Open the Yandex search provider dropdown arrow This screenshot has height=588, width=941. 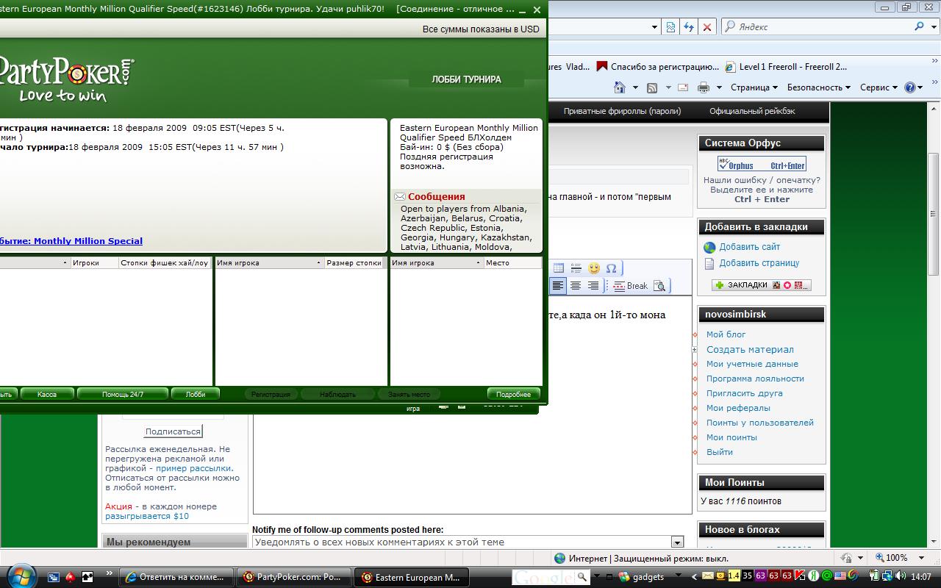934,26
